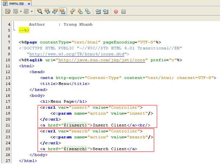Jump to Next Bookmark icon
The image size is (221, 164).
[80, 11]
